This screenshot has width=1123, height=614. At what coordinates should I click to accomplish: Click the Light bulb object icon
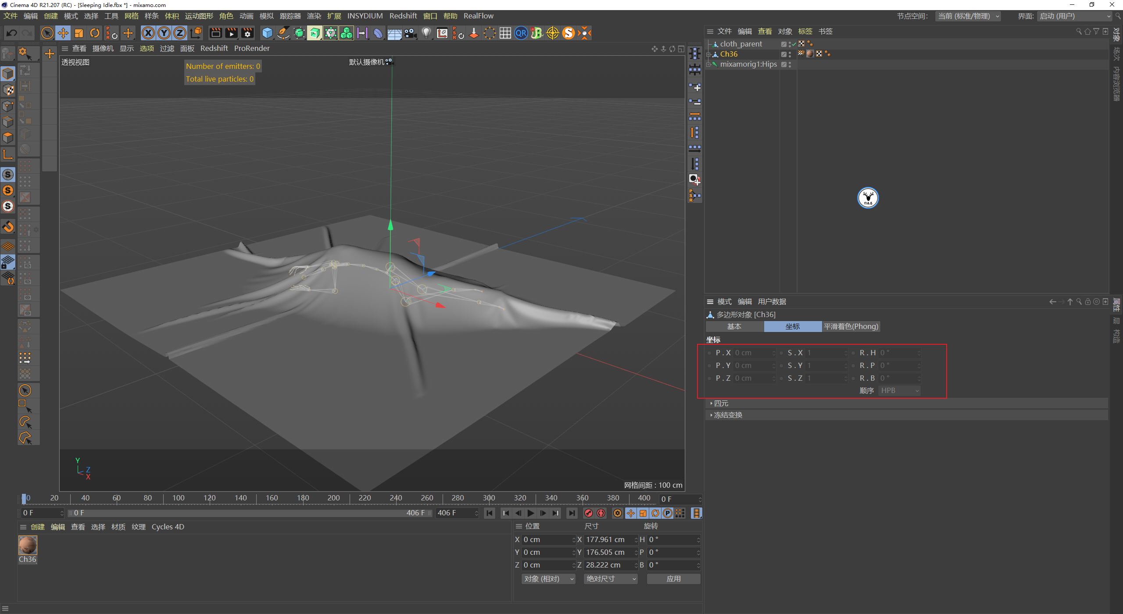click(x=426, y=33)
